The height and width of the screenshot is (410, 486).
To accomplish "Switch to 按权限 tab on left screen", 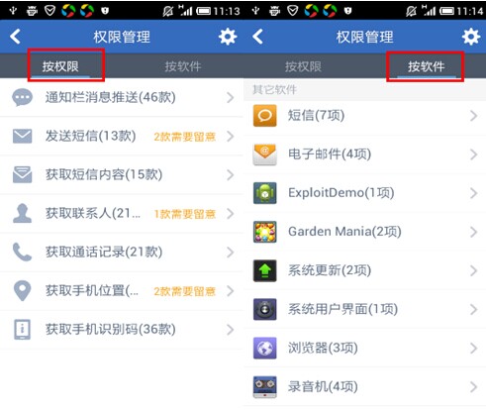I will (60, 66).
